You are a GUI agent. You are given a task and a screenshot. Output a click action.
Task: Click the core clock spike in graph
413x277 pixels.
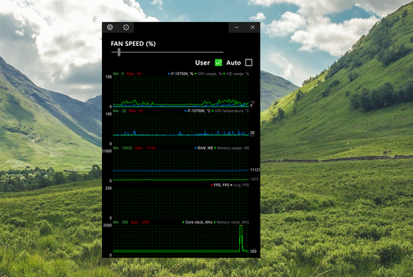pyautogui.click(x=241, y=238)
